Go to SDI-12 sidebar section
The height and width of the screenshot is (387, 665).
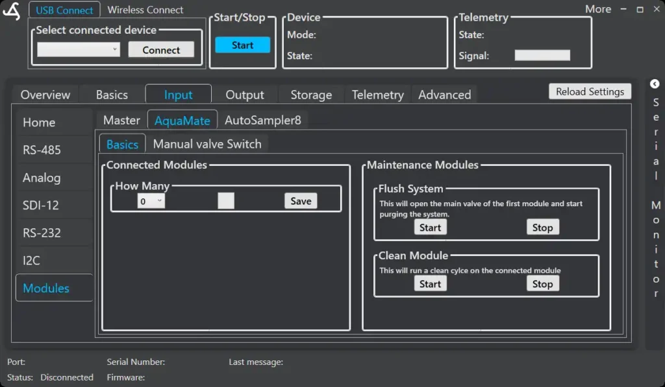pos(41,205)
